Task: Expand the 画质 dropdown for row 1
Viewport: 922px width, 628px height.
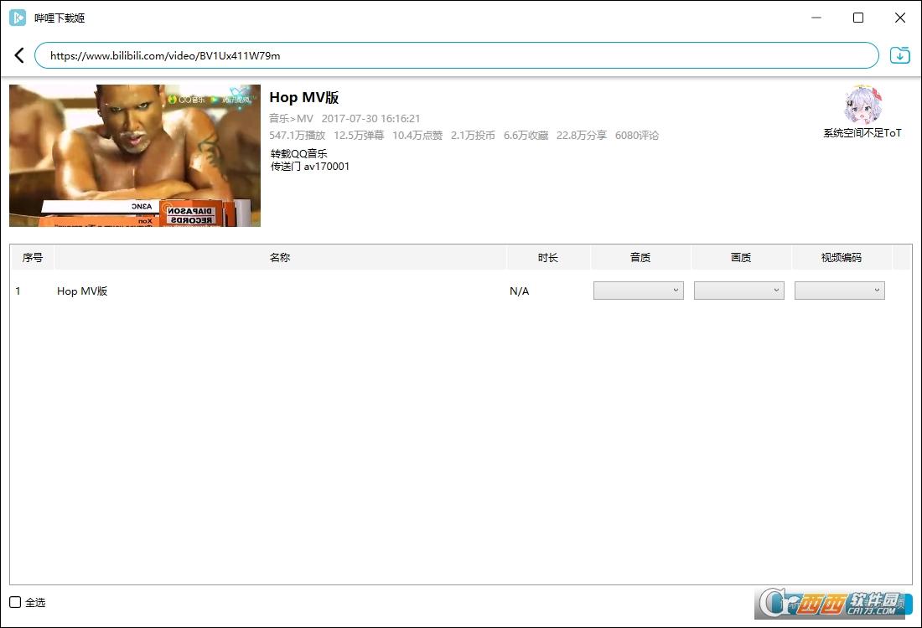Action: coord(739,291)
